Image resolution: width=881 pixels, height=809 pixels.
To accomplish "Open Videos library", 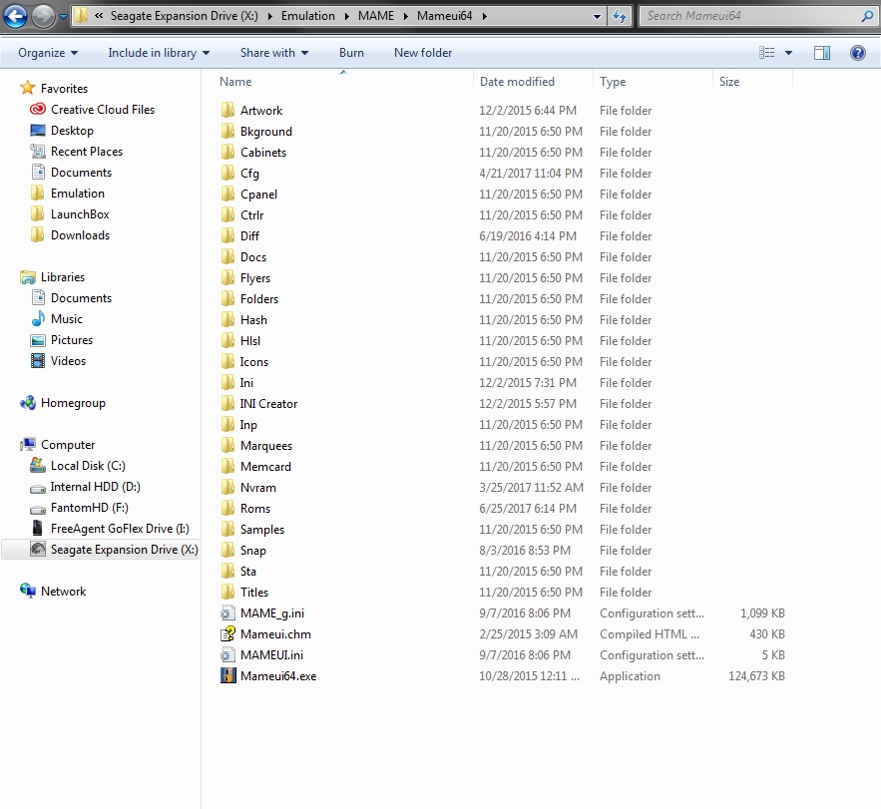I will (x=68, y=361).
